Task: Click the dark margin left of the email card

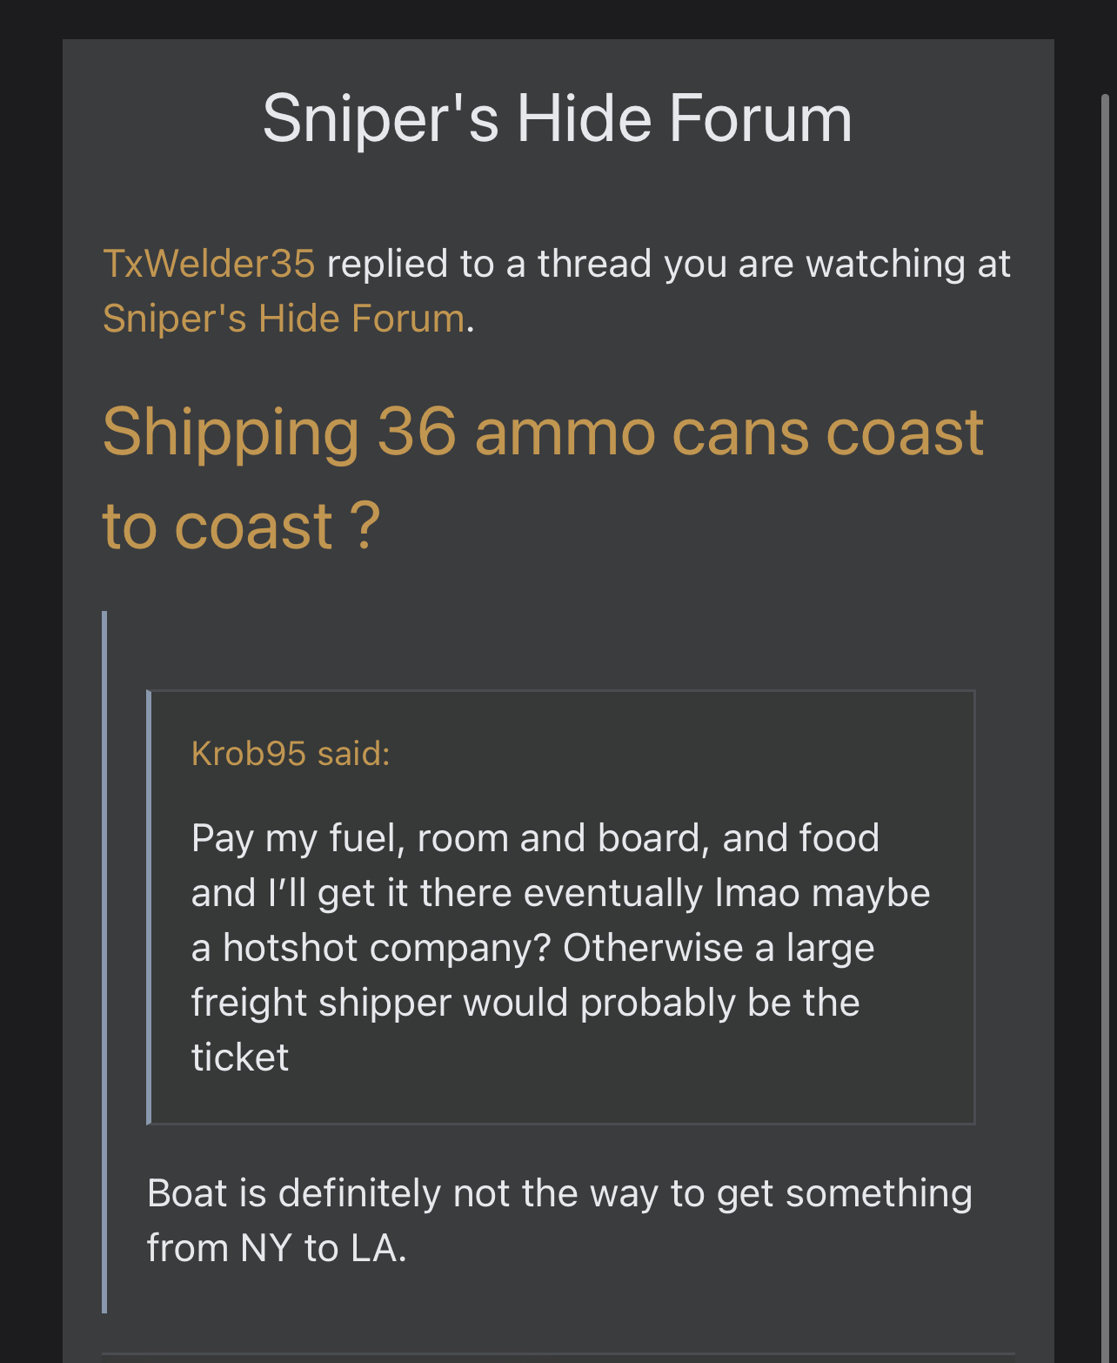Action: tap(31, 696)
